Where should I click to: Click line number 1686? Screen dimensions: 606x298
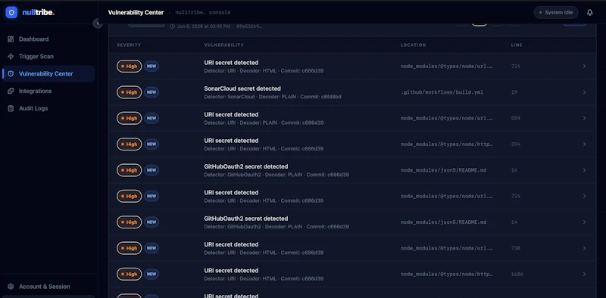(x=517, y=274)
